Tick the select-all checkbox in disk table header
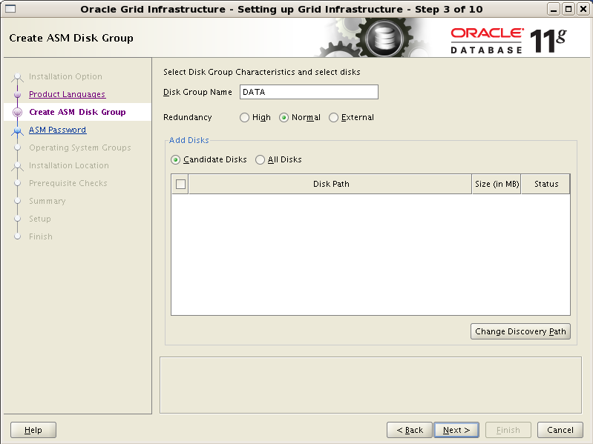The width and height of the screenshot is (593, 444). [181, 185]
